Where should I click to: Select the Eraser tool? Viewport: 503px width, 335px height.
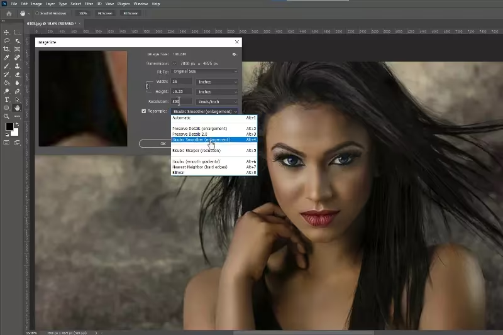click(x=18, y=74)
